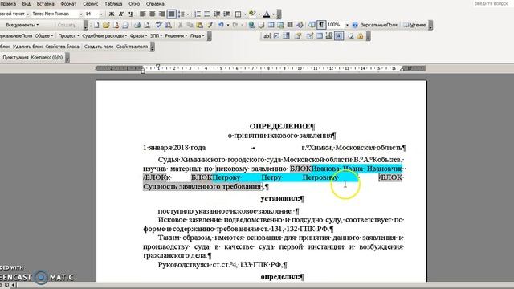Screen dimensions: 514x289
Task: Create a new blank document
Action: click(x=96, y=25)
